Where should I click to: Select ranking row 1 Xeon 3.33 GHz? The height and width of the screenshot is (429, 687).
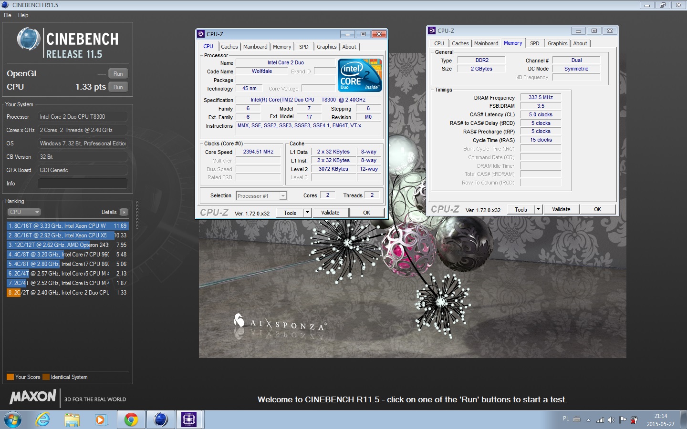68,226
